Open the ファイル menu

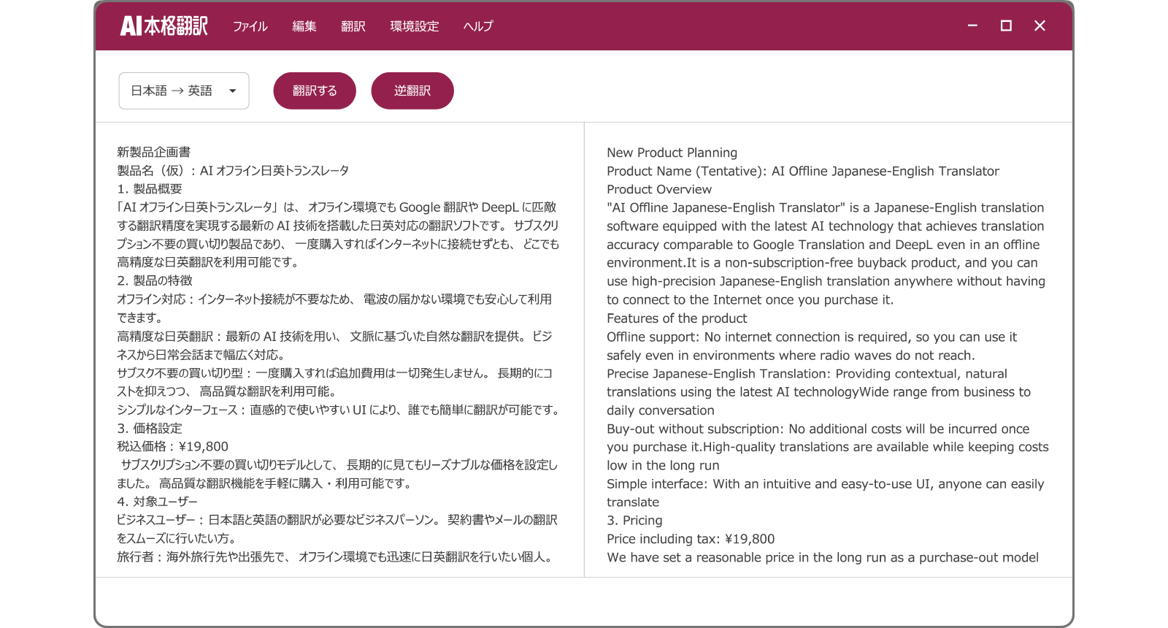click(250, 26)
